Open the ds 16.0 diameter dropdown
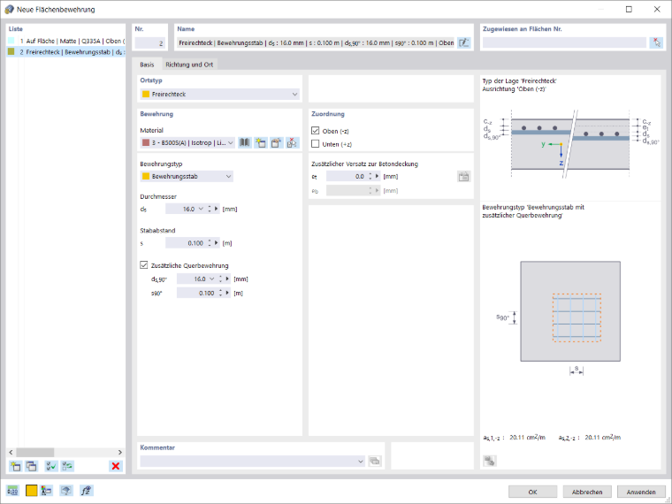This screenshot has height=504, width=672. click(201, 209)
